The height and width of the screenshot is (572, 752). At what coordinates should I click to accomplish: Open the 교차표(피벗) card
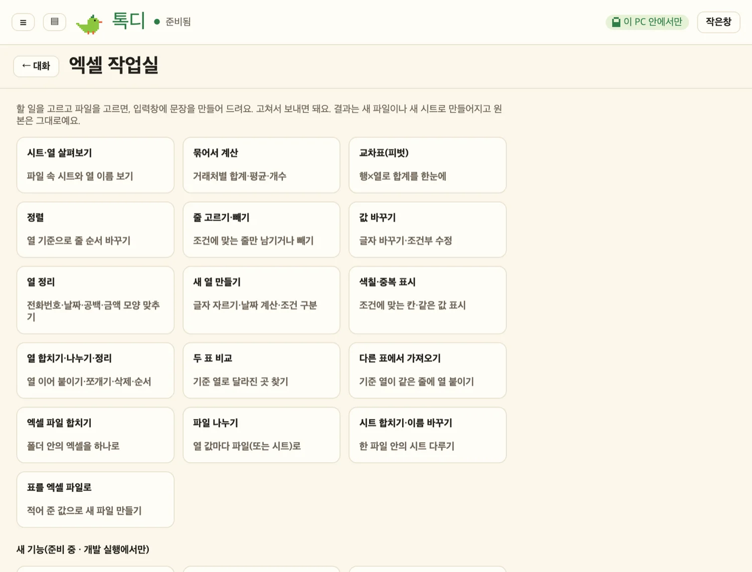tap(428, 165)
